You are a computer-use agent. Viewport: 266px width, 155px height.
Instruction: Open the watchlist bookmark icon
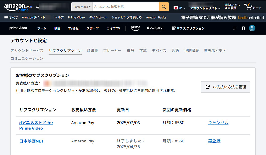pos(243,28)
